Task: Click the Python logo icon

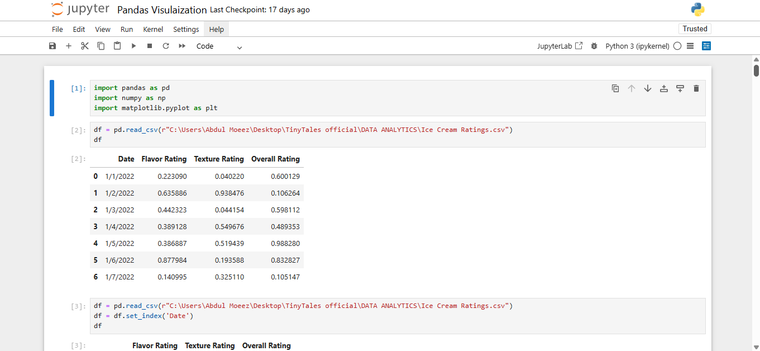Action: click(x=697, y=10)
